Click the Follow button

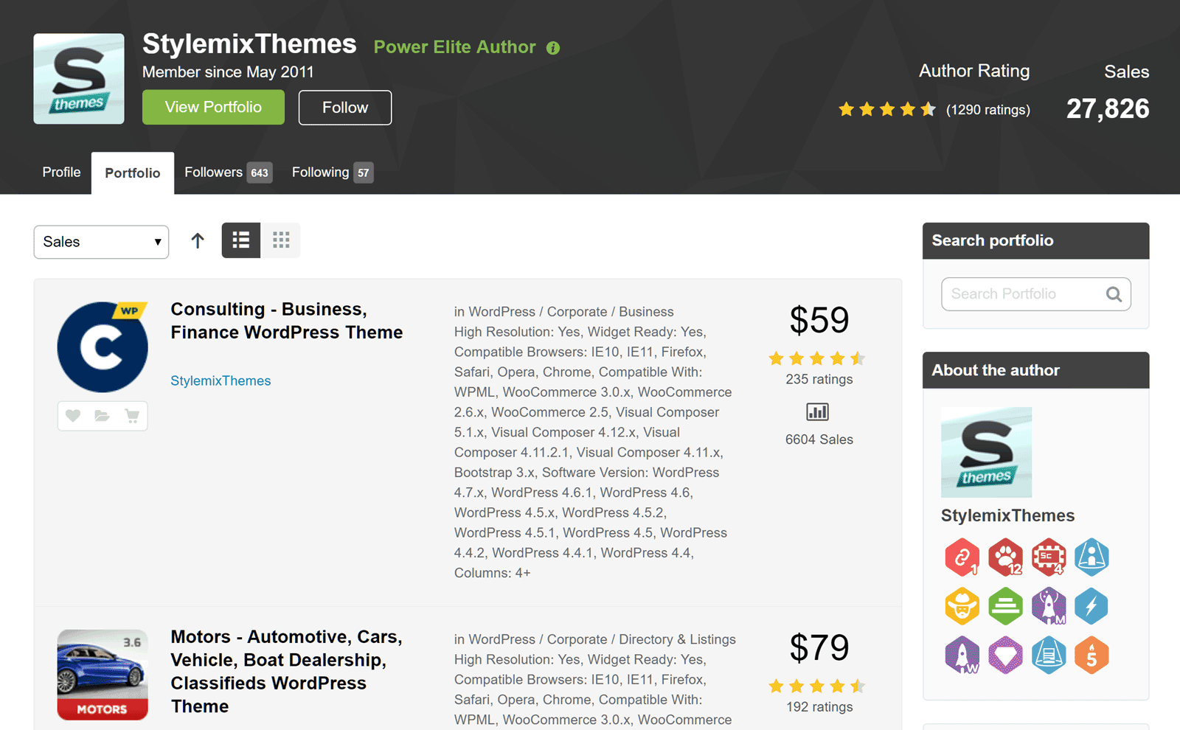coord(344,108)
